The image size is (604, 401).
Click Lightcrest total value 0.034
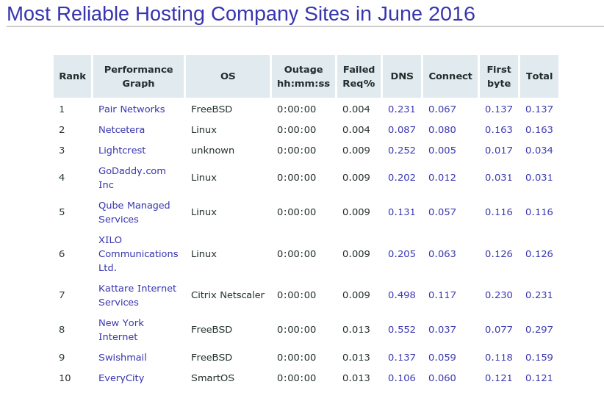(539, 151)
